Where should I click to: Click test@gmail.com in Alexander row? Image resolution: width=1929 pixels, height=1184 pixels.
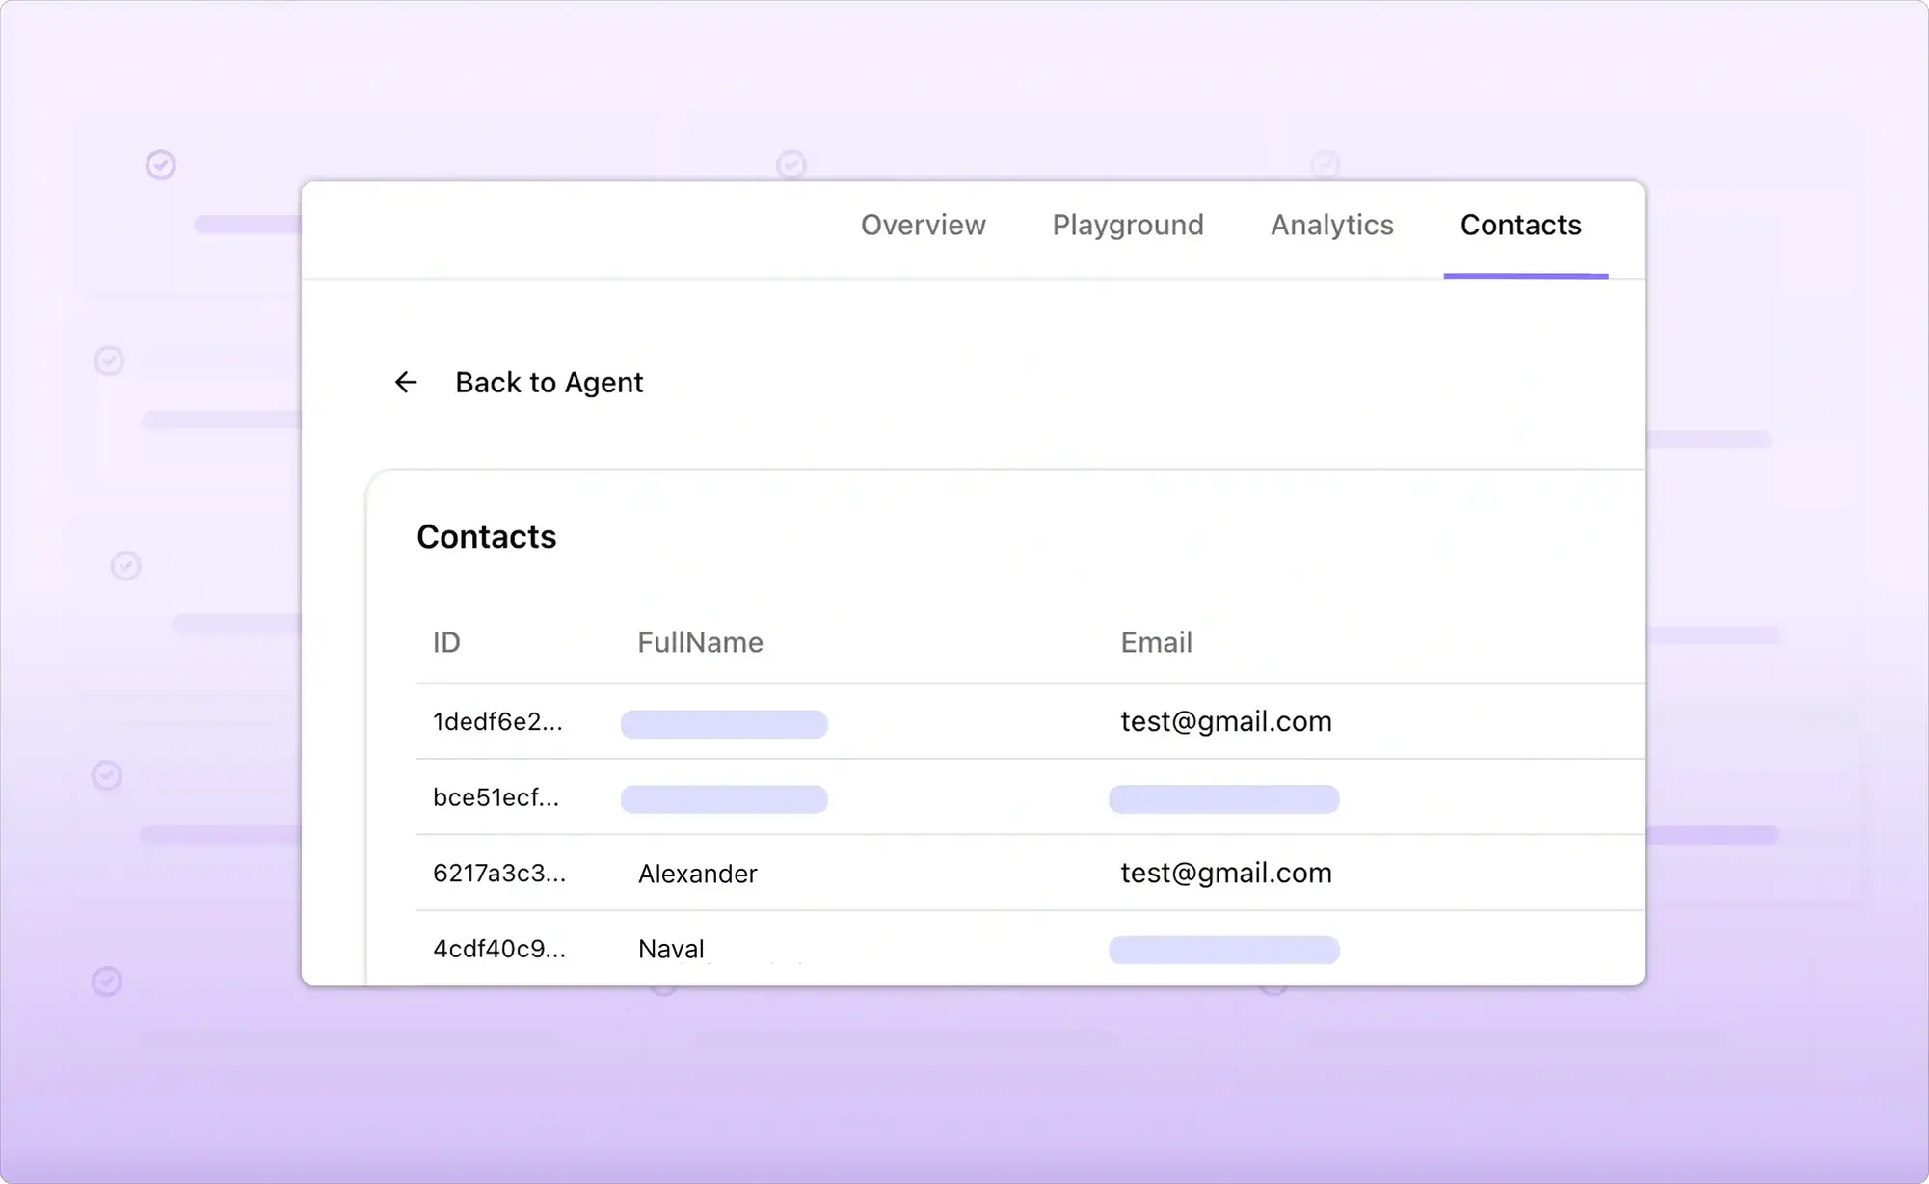[x=1225, y=873]
